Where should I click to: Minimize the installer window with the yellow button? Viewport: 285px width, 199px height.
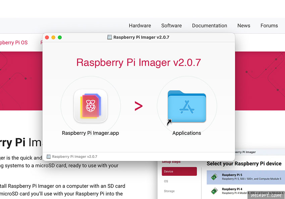[53, 37]
